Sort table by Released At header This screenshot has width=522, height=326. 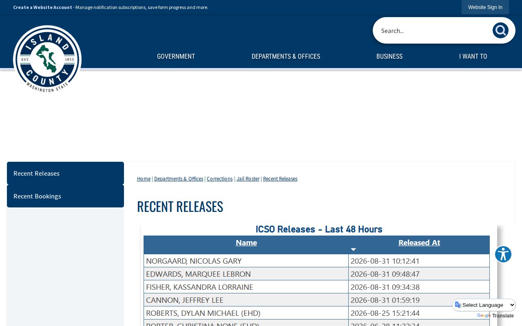(419, 243)
